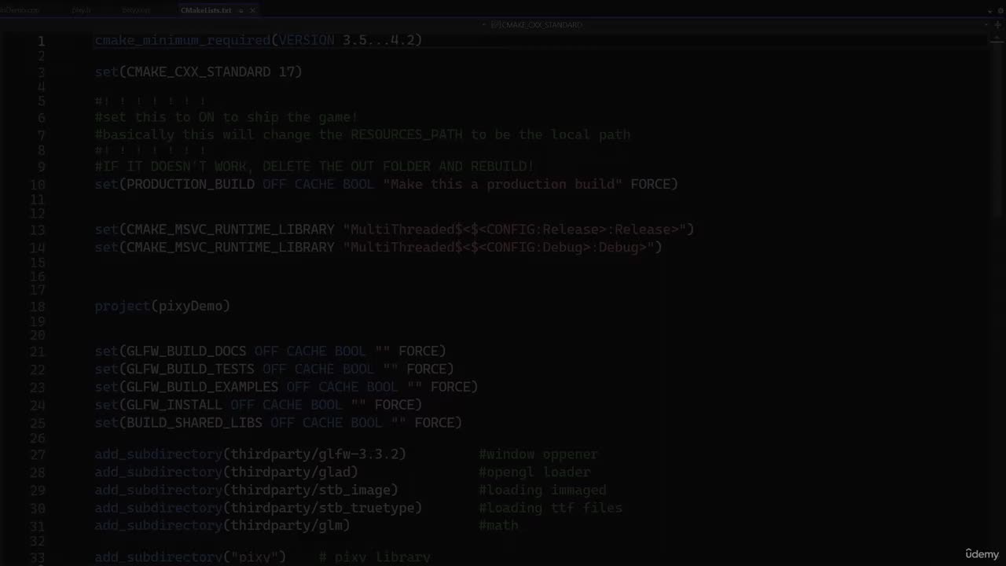Open the Demo.cpp tab at far left
This screenshot has width=1006, height=566.
[x=20, y=10]
